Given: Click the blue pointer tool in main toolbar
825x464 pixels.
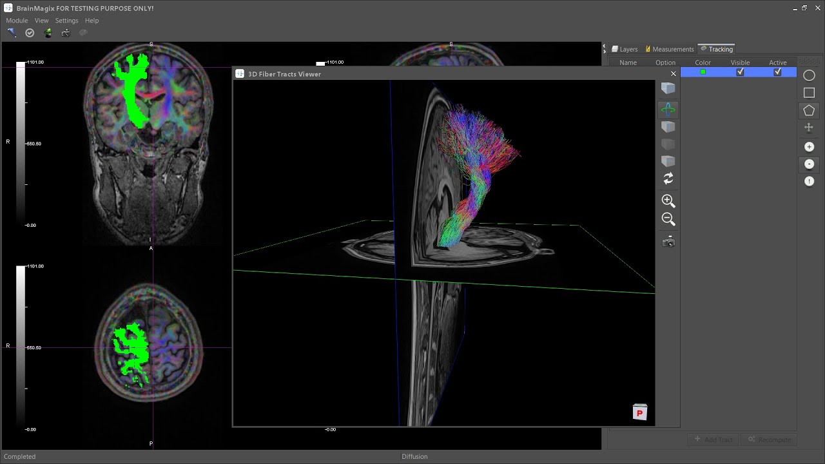Looking at the screenshot, I should [12, 33].
